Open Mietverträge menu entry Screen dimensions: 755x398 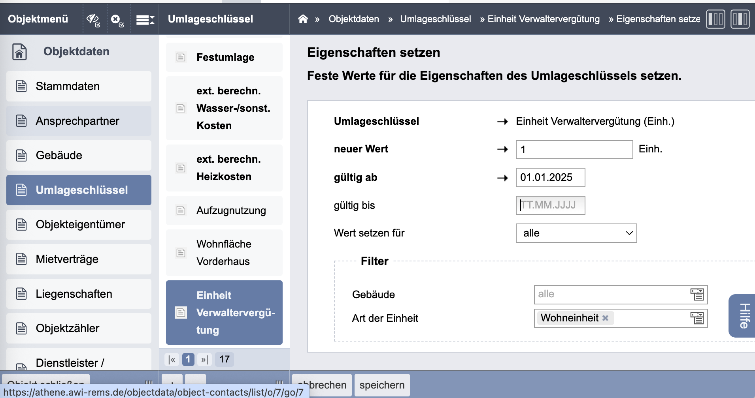click(x=79, y=259)
